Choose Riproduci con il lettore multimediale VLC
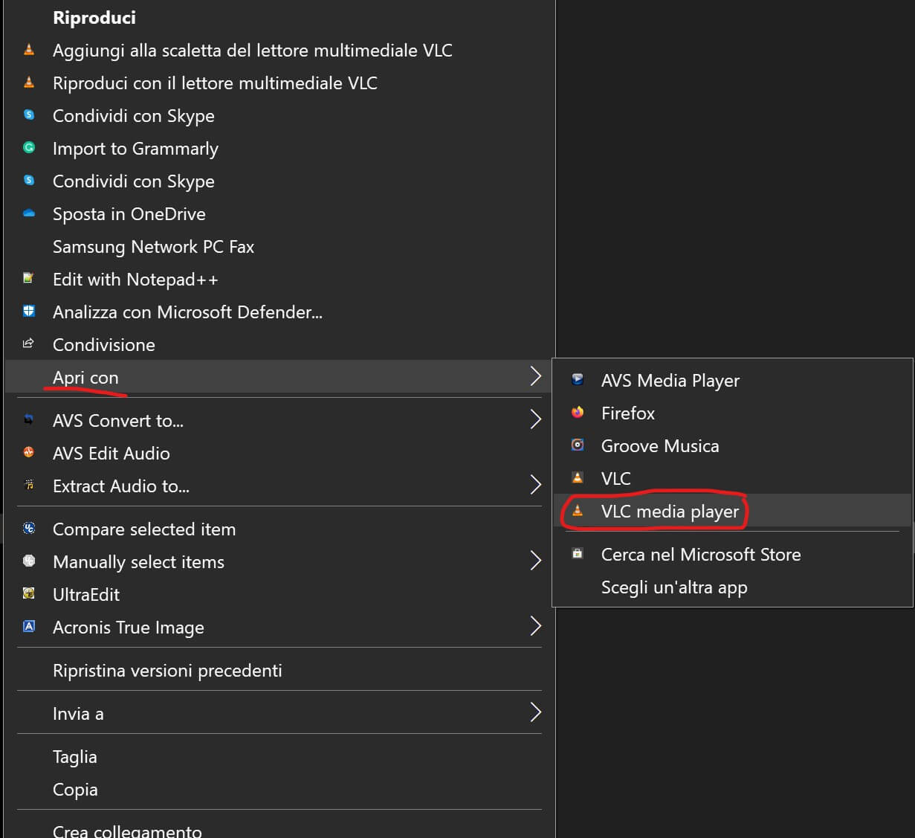The image size is (915, 838). (215, 83)
